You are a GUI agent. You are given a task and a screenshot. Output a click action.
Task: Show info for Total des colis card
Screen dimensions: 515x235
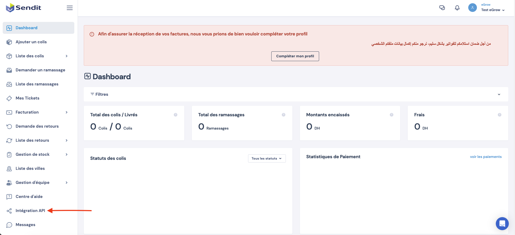pyautogui.click(x=176, y=115)
